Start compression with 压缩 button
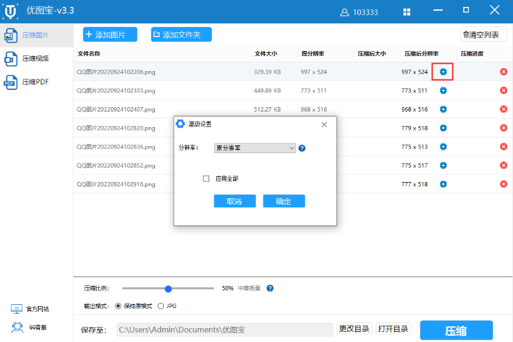The height and width of the screenshot is (342, 513). coord(456,331)
